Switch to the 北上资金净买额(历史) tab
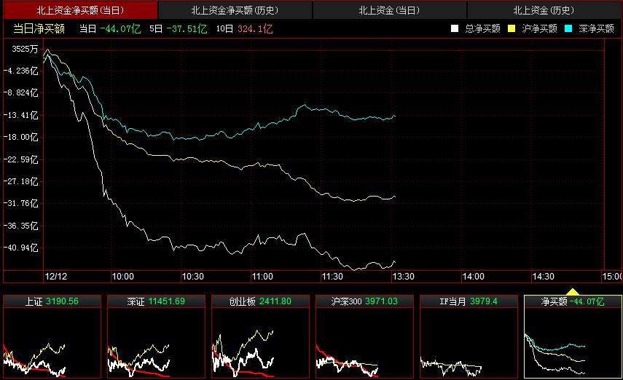Image resolution: width=623 pixels, height=380 pixels. (235, 10)
